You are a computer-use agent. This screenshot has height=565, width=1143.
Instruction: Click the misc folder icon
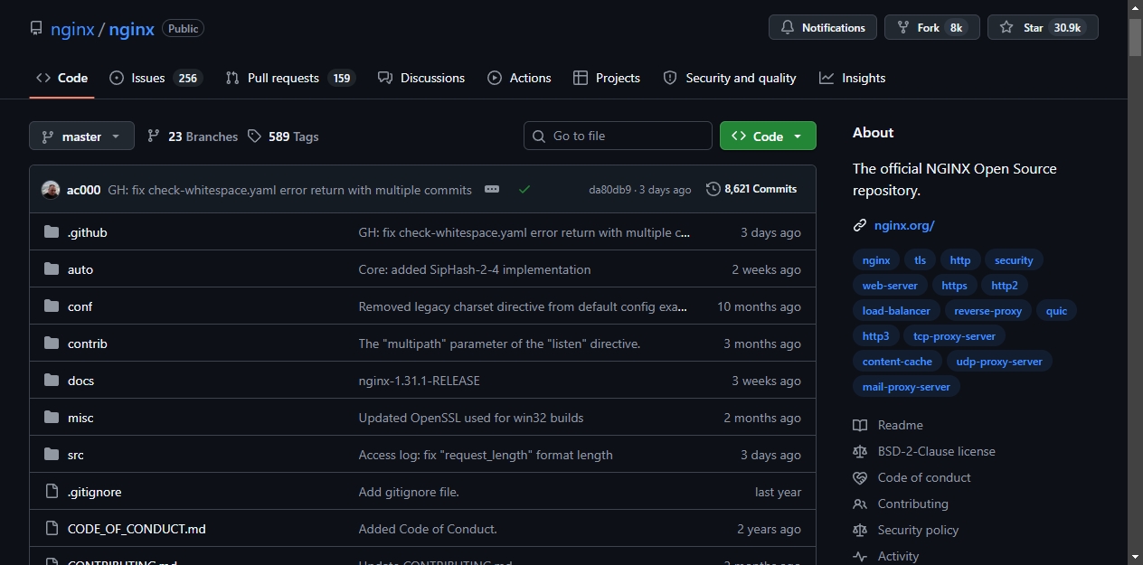(52, 418)
